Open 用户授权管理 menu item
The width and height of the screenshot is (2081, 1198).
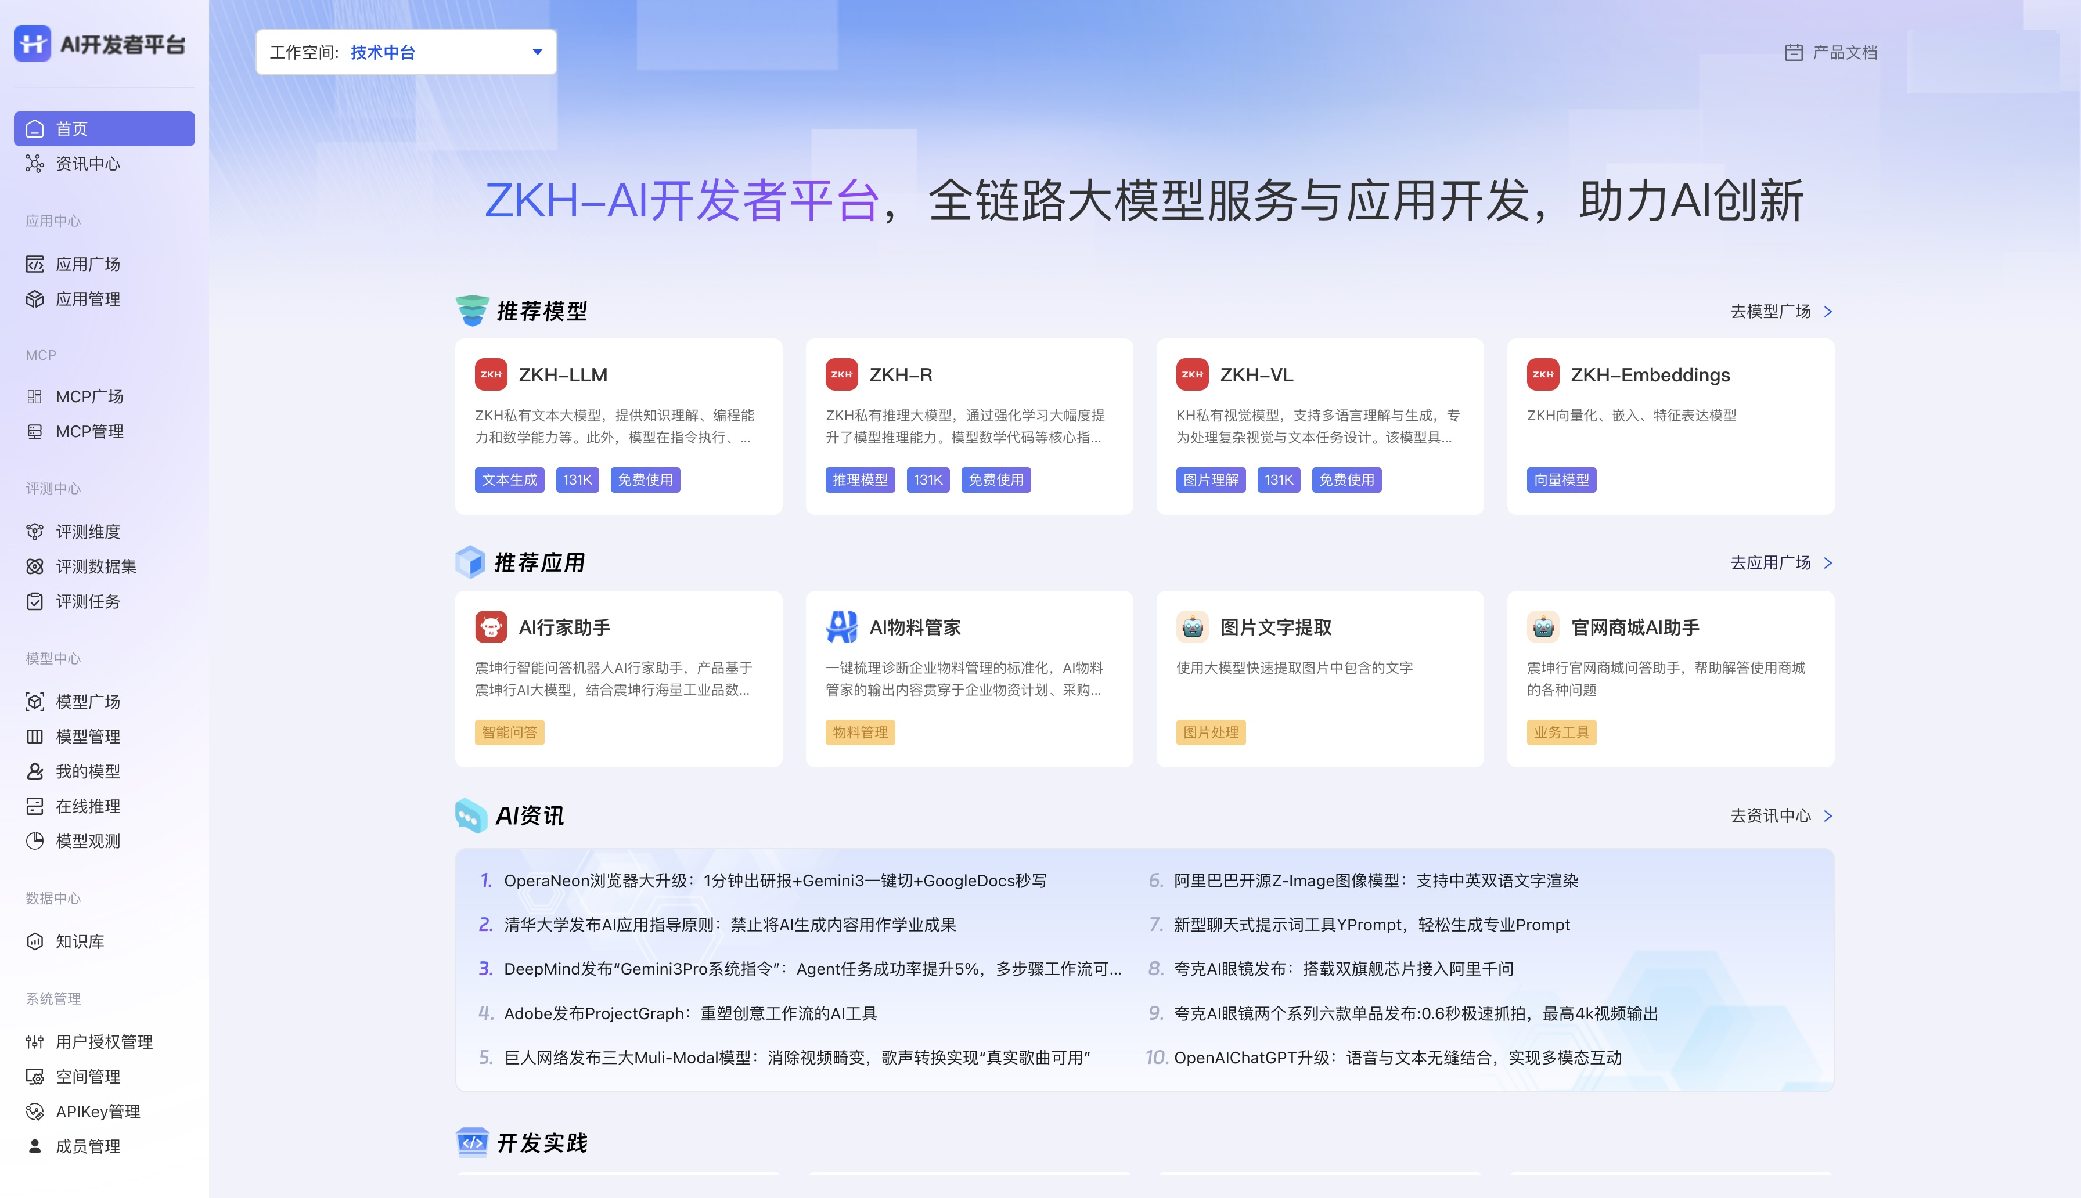pyautogui.click(x=104, y=1042)
